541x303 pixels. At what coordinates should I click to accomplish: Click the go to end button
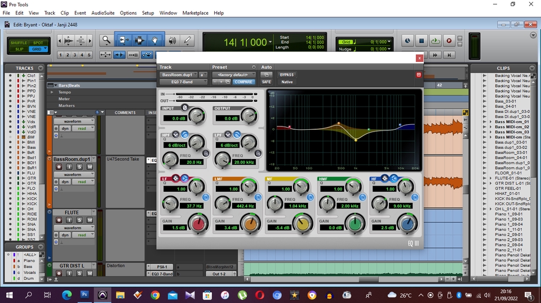point(449,55)
